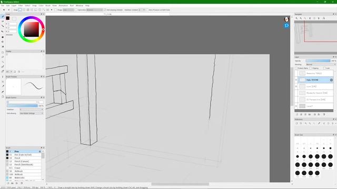Click the delete brush icon below brush list
The width and height of the screenshot is (337, 189).
[x=22, y=183]
